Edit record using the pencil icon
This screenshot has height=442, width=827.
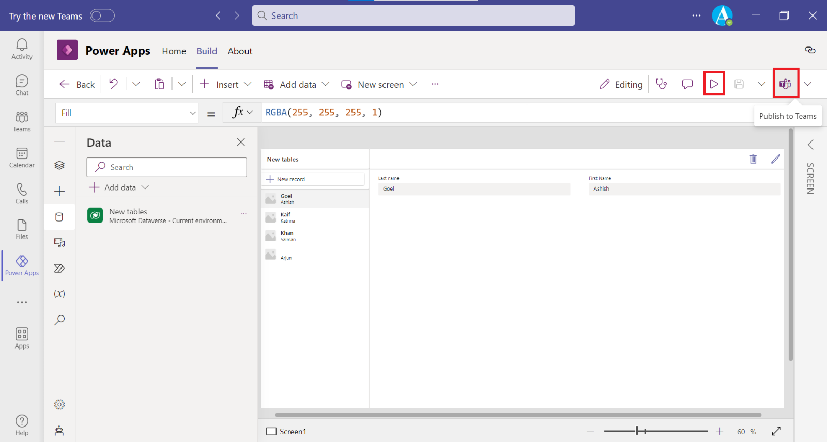click(x=775, y=159)
